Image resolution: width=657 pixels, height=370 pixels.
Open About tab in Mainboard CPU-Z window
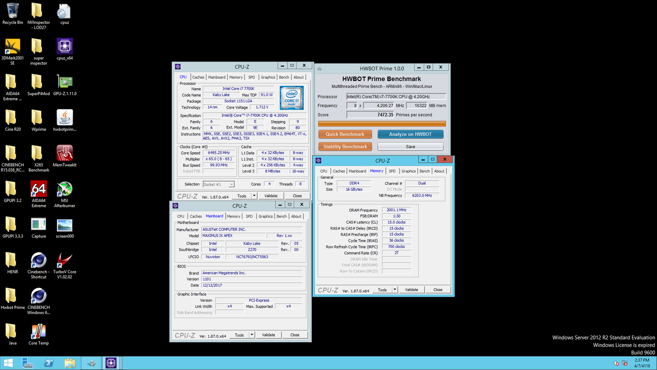coord(296,217)
